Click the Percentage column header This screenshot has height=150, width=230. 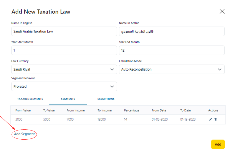point(131,110)
